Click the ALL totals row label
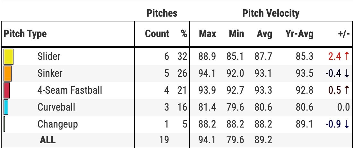The image size is (353, 148). (x=47, y=140)
